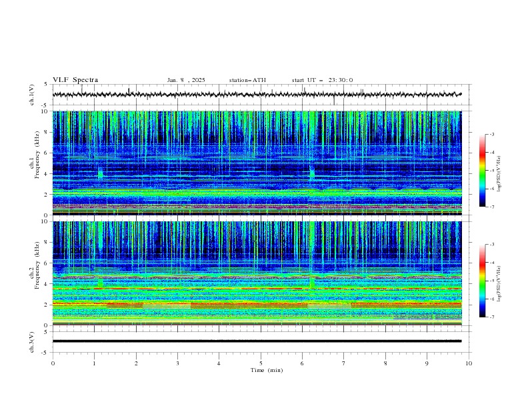Click the time axis tick label "4"
This screenshot has height=408, width=528.
pyautogui.click(x=219, y=363)
